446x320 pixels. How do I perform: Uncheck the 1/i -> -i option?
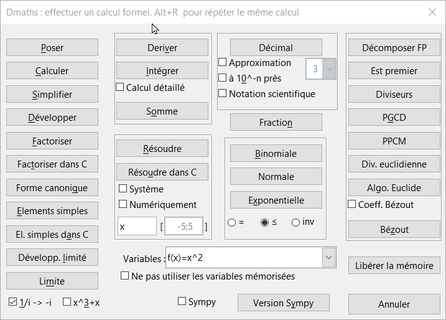click(13, 302)
